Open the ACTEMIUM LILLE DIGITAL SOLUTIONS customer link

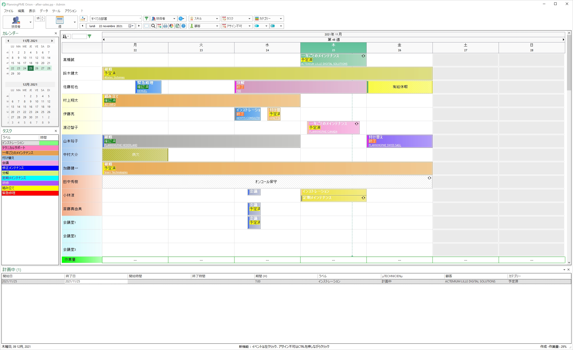[324, 64]
